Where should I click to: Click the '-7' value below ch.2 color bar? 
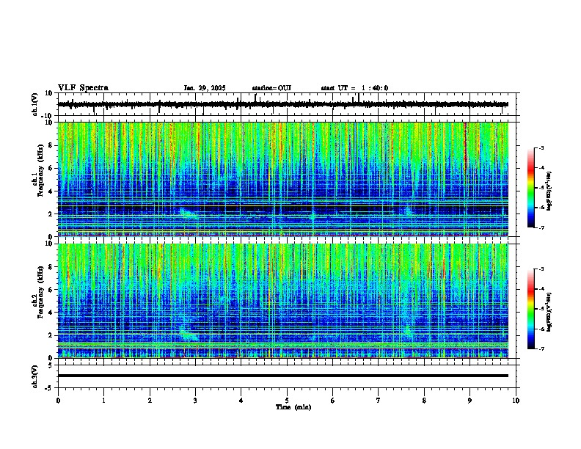coord(541,348)
